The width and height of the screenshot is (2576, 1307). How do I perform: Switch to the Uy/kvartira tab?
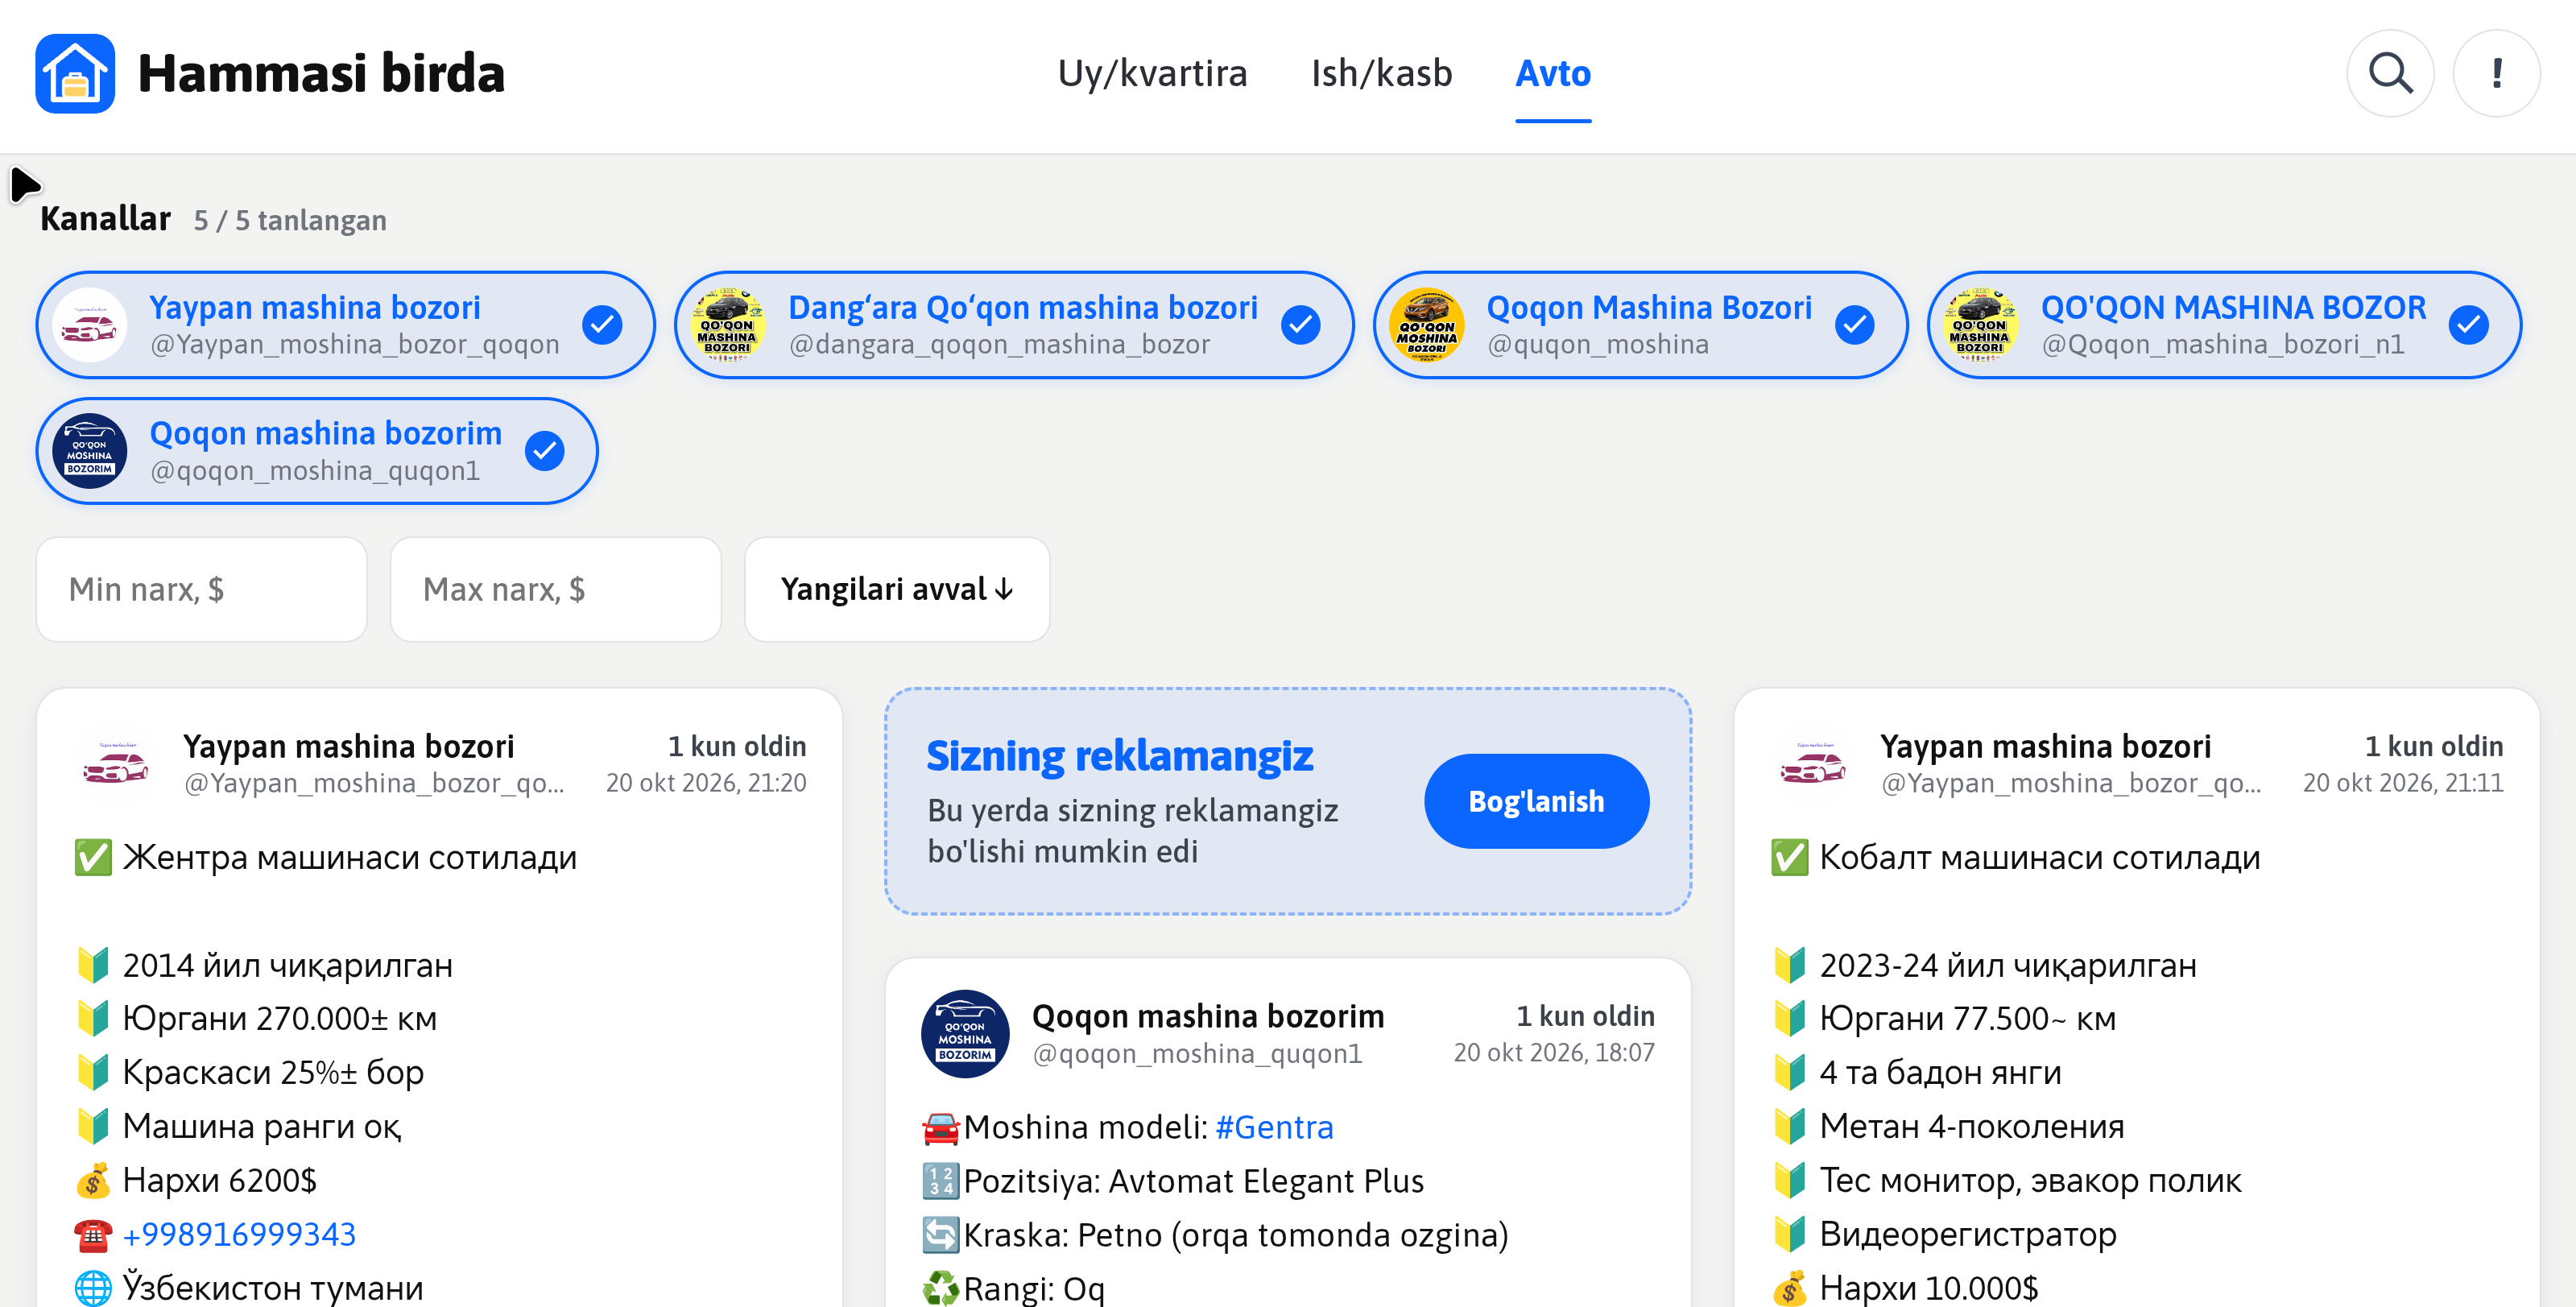[1152, 73]
